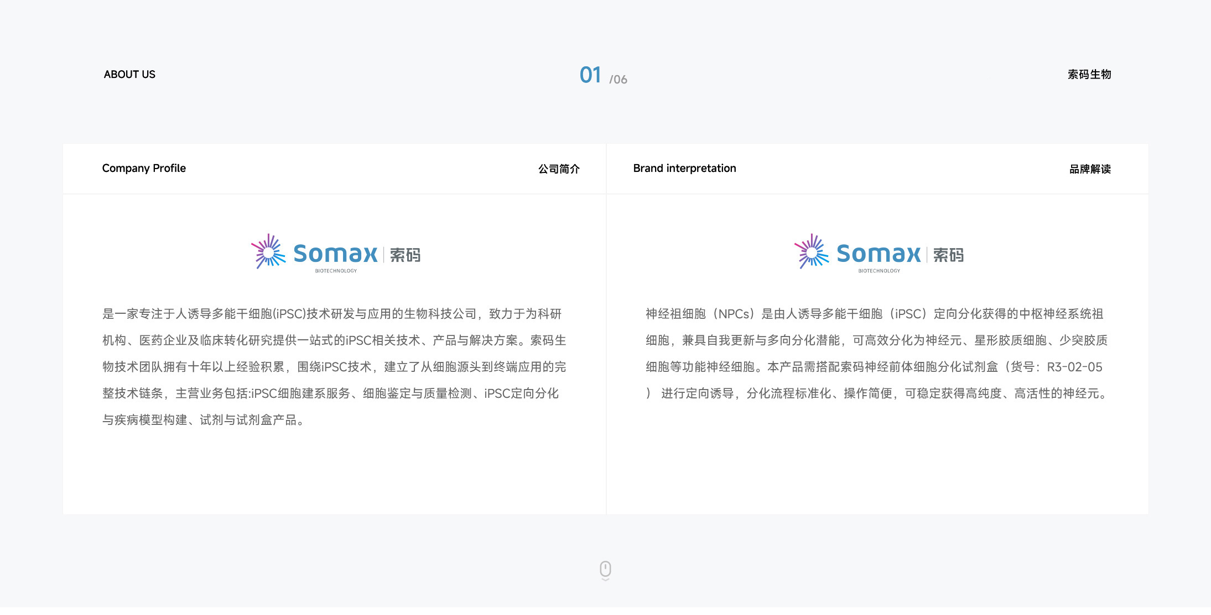Click the 品牌解读 label
1211x615 pixels.
[x=1090, y=169]
